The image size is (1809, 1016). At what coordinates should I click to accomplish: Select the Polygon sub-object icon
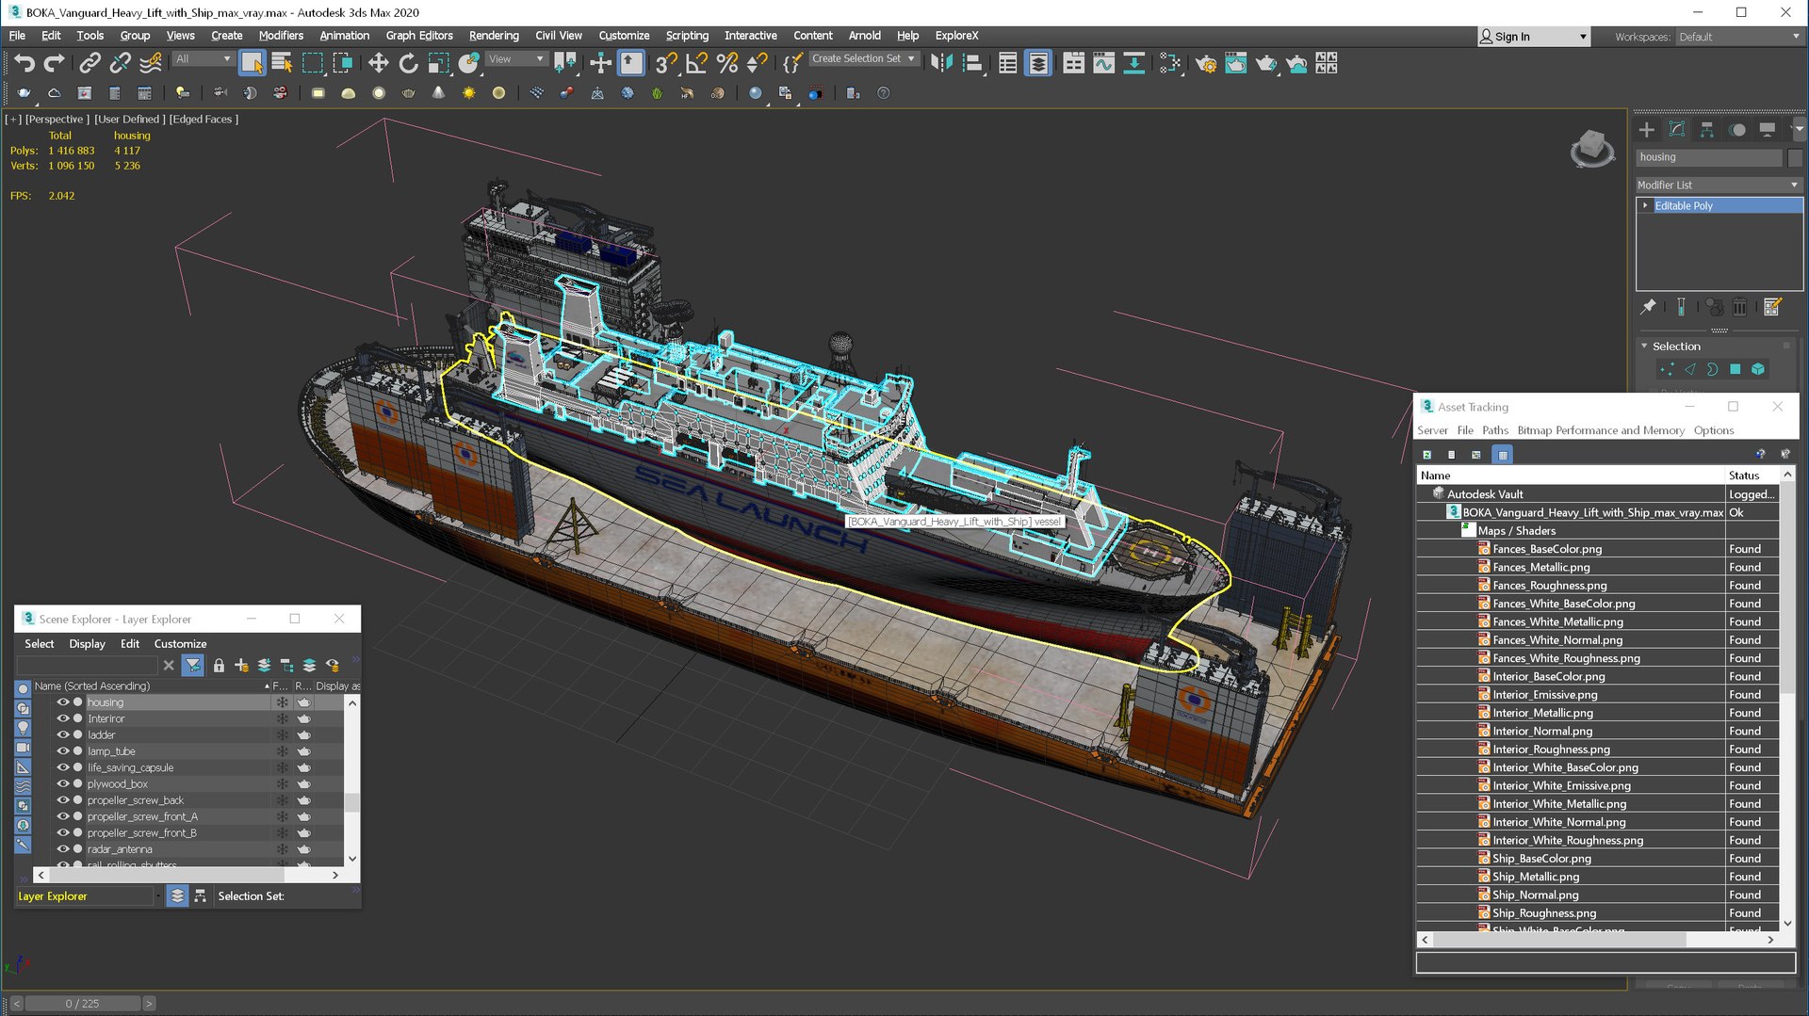tap(1735, 369)
